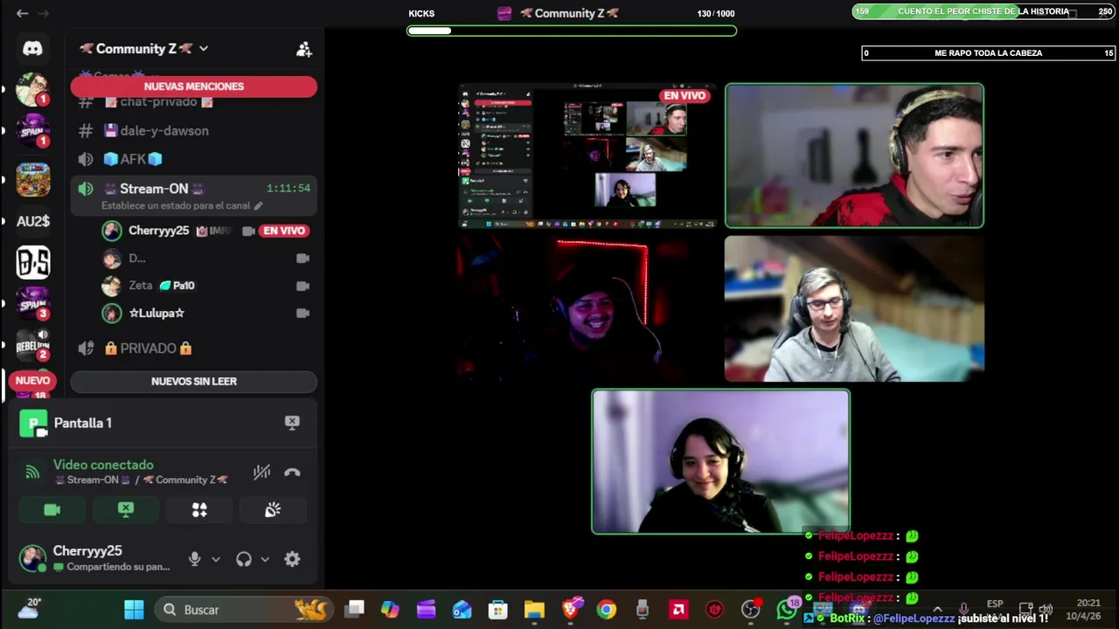Click 'ME RAPO TODA LA CABEZA' goal bar
This screenshot has width=1119, height=629.
(x=988, y=53)
